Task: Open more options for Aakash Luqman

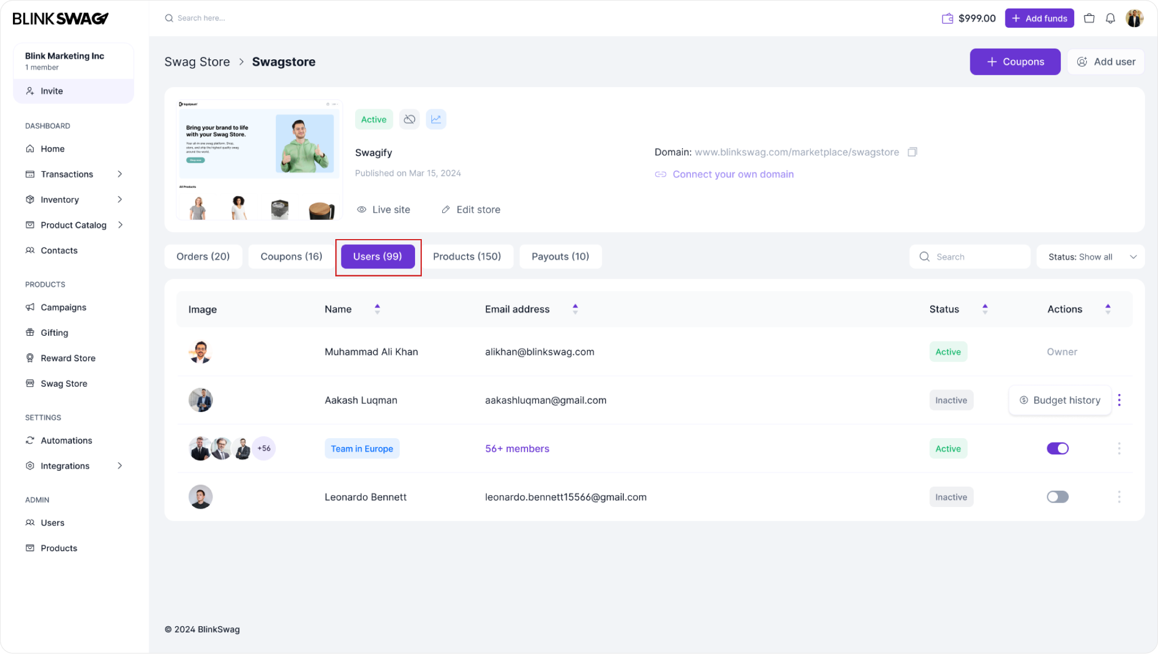Action: click(1119, 400)
